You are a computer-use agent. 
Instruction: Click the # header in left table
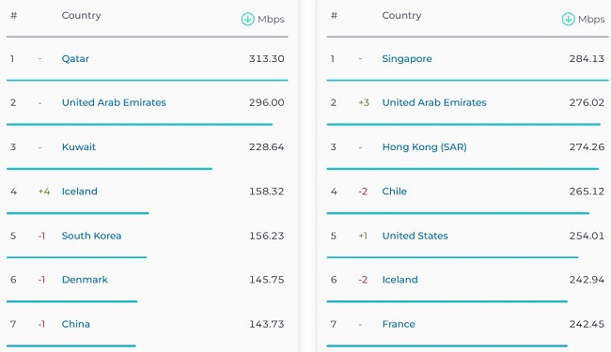[x=14, y=16]
